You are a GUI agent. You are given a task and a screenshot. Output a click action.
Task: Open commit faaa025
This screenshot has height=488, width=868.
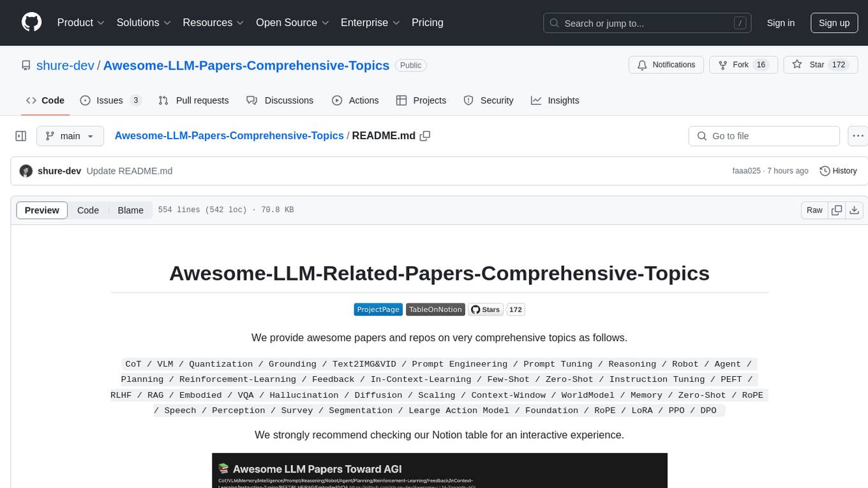[747, 171]
